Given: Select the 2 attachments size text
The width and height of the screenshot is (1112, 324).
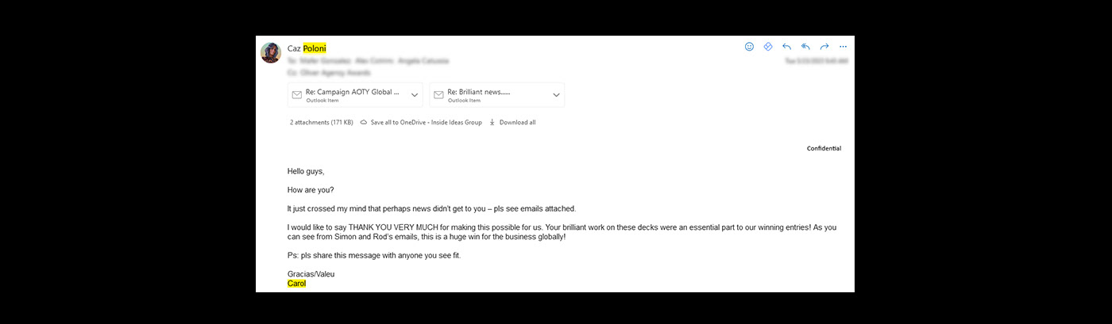Looking at the screenshot, I should pos(322,123).
